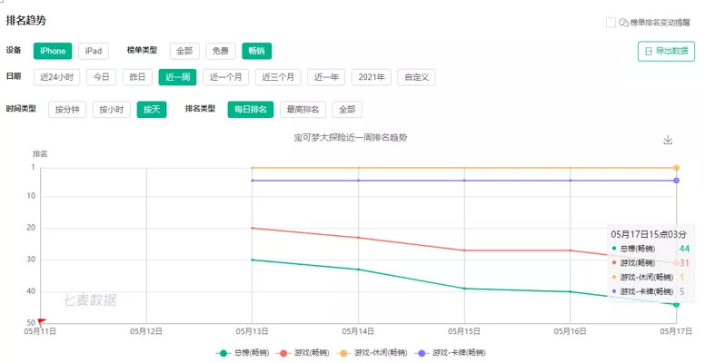Open the 自定义 custom date picker
This screenshot has height=363, width=705.
[417, 77]
